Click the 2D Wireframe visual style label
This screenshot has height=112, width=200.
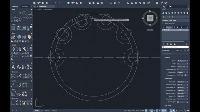click(x=47, y=10)
